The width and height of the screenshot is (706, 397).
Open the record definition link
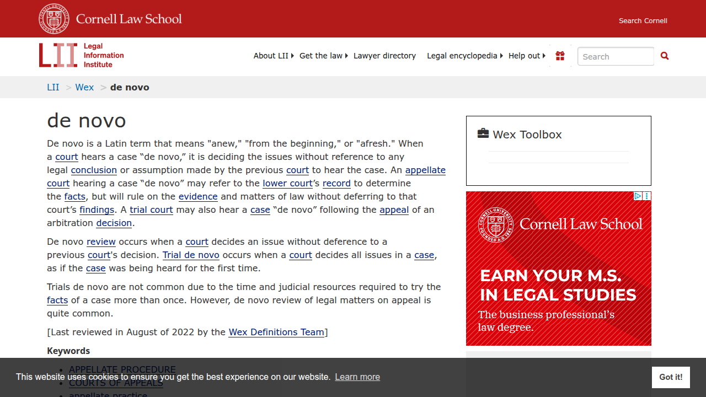coord(336,183)
